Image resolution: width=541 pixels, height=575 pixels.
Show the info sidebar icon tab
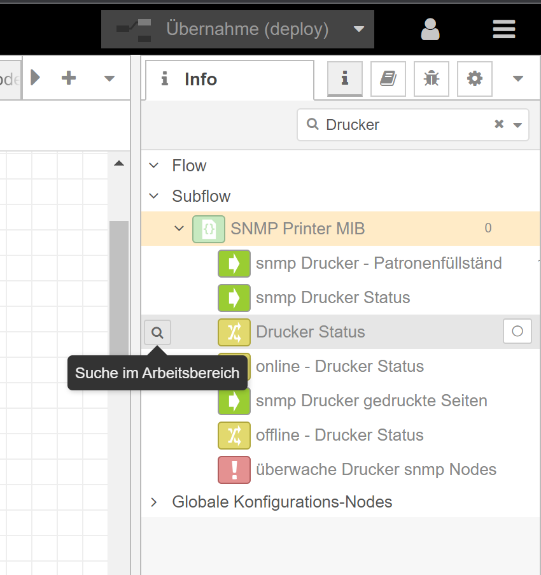pos(345,78)
